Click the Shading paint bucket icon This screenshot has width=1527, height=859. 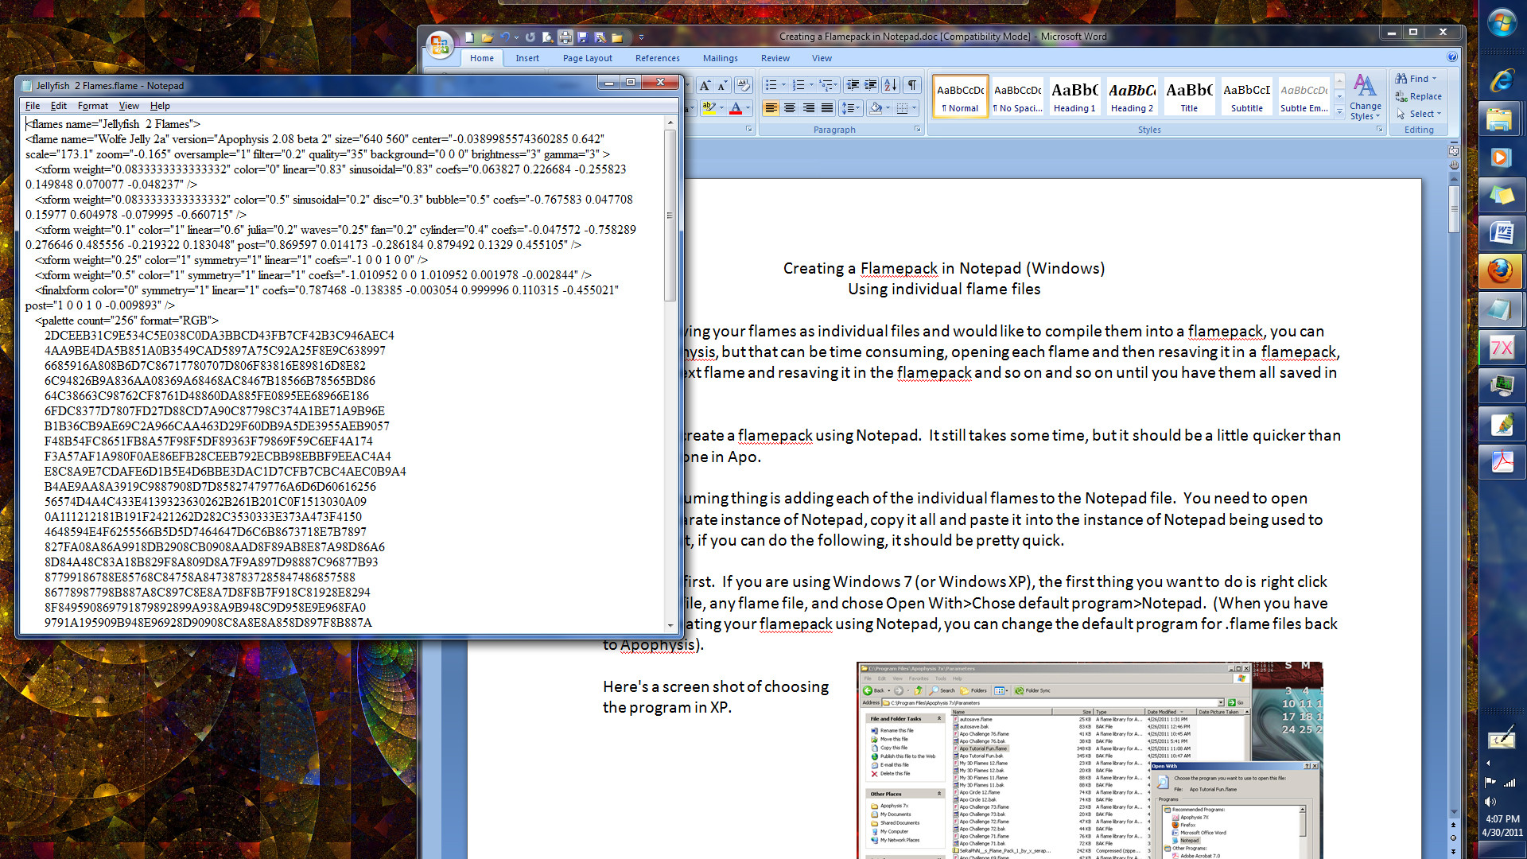876,108
